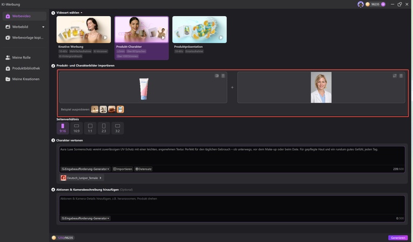Select the 1:1 aspect ratio
The width and height of the screenshot is (413, 242).
click(x=90, y=128)
